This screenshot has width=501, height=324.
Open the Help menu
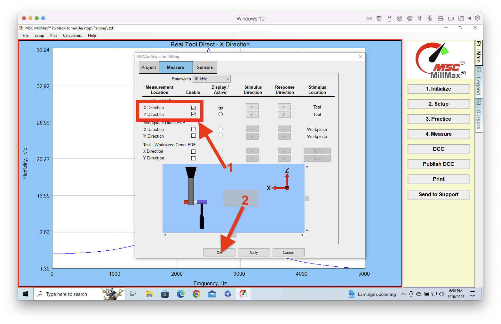pyautogui.click(x=92, y=36)
